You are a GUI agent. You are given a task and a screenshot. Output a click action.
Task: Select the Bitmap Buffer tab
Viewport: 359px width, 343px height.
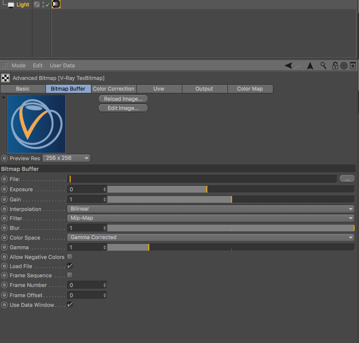[68, 89]
